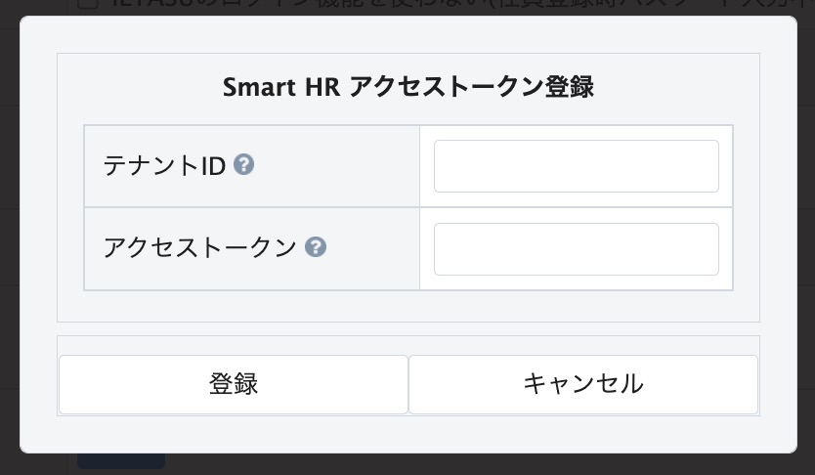This screenshot has width=815, height=475.
Task: Click the アクセストークン label text
Action: pyautogui.click(x=199, y=248)
